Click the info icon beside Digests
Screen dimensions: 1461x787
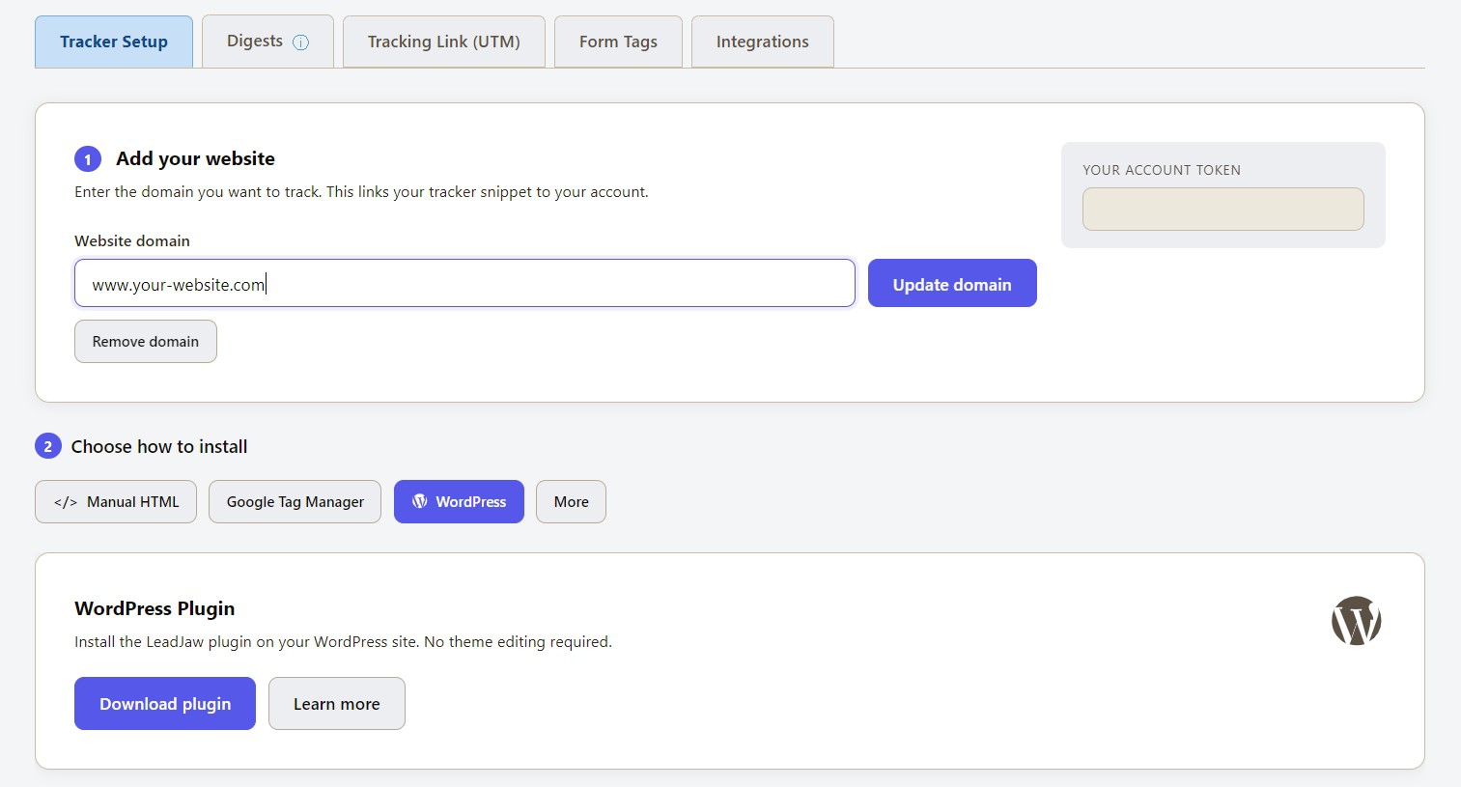300,42
